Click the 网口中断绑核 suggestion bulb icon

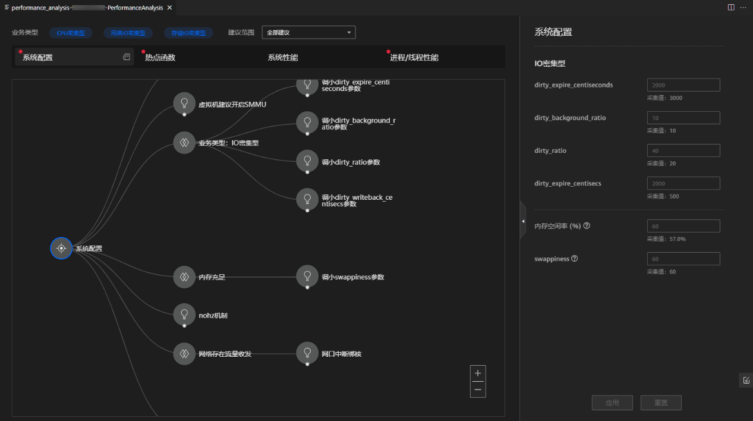[x=307, y=353]
